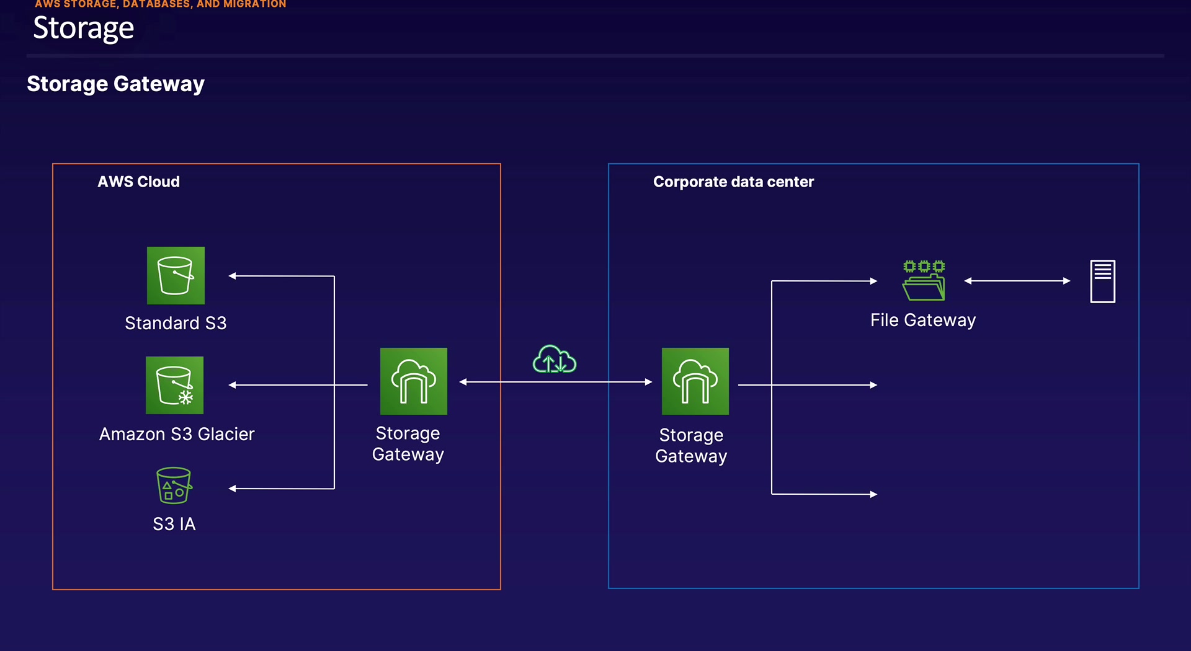Click the Storage Gateway caption in Corporate data center

[x=691, y=445]
